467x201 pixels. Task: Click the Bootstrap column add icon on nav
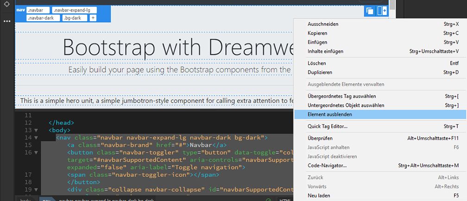[x=382, y=11]
